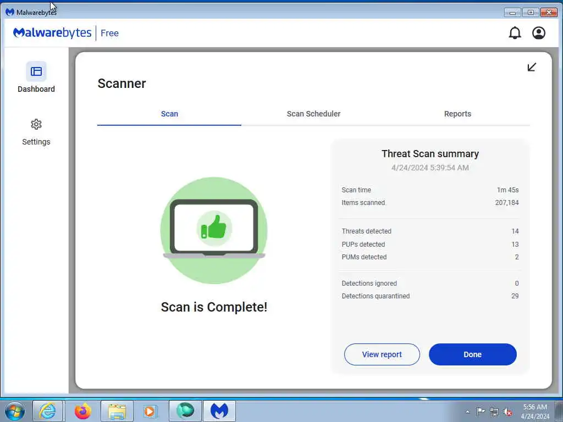Open the account profile icon

pyautogui.click(x=539, y=33)
